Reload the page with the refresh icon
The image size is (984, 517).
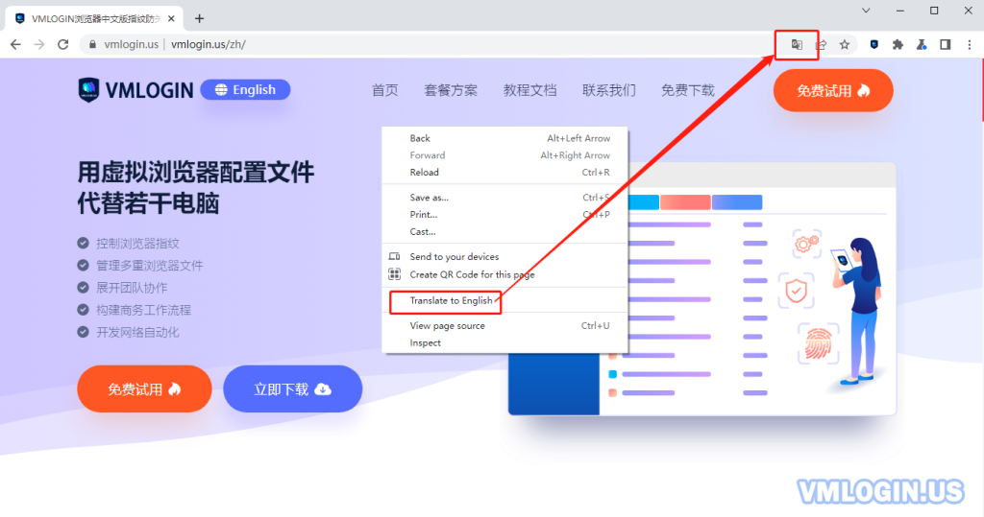[62, 44]
